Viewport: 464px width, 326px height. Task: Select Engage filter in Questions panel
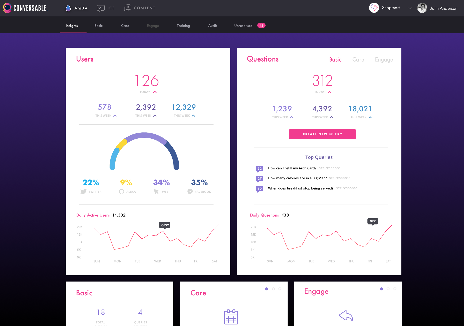(x=384, y=60)
